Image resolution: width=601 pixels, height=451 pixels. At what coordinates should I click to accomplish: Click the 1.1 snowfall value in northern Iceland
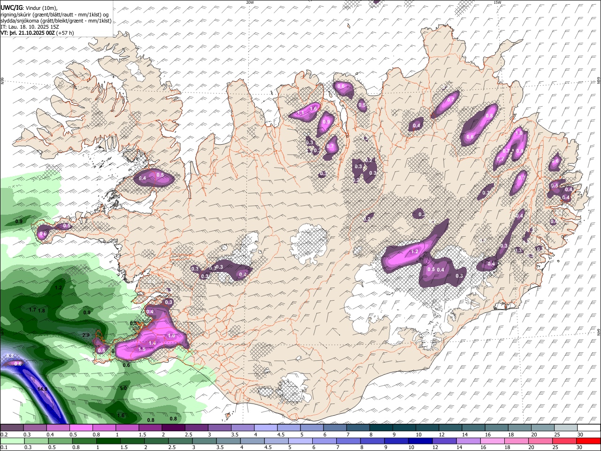[x=301, y=113]
